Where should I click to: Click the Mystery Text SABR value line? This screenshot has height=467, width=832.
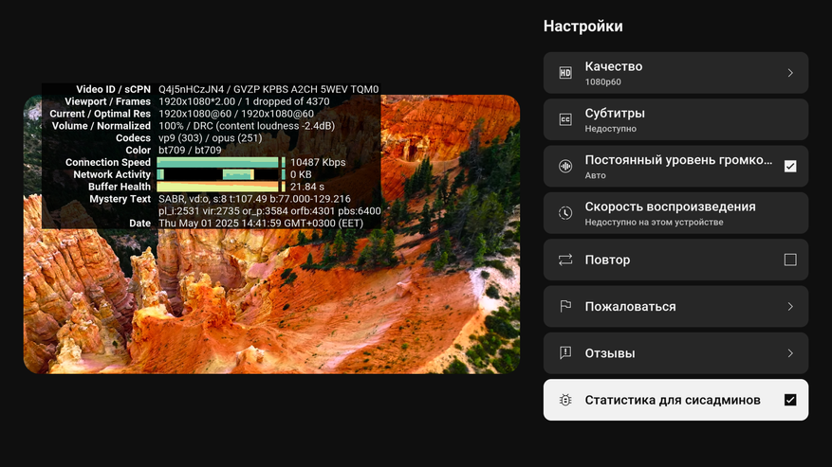click(254, 199)
